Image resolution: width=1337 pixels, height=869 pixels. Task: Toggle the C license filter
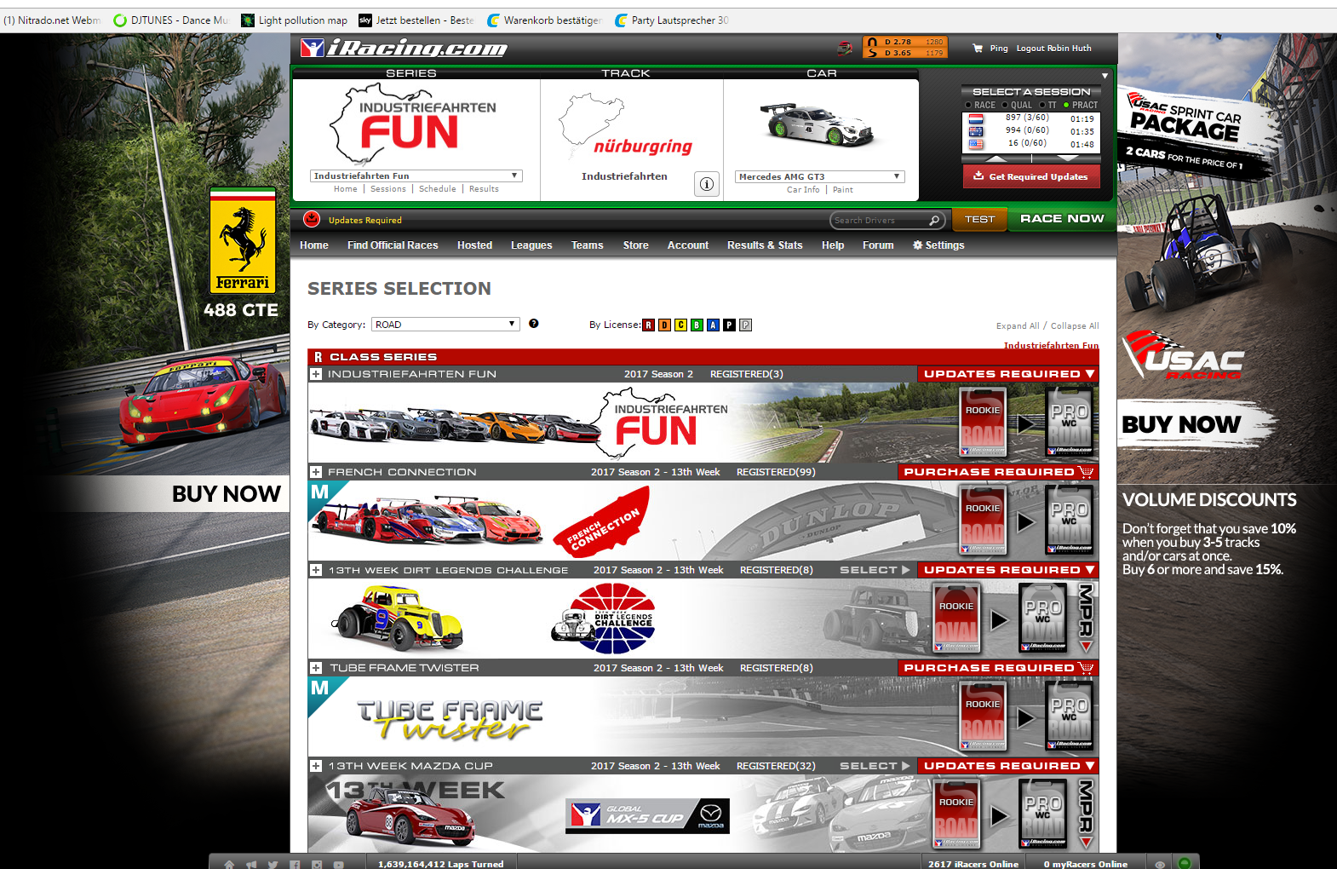pos(681,325)
